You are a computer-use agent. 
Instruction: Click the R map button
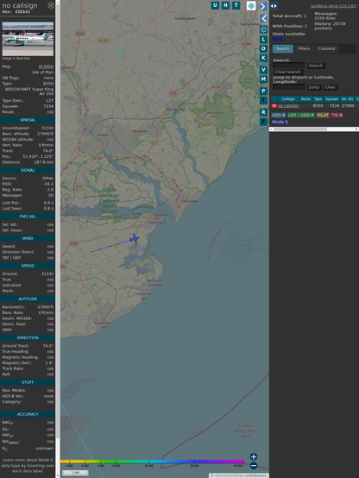coord(263,112)
